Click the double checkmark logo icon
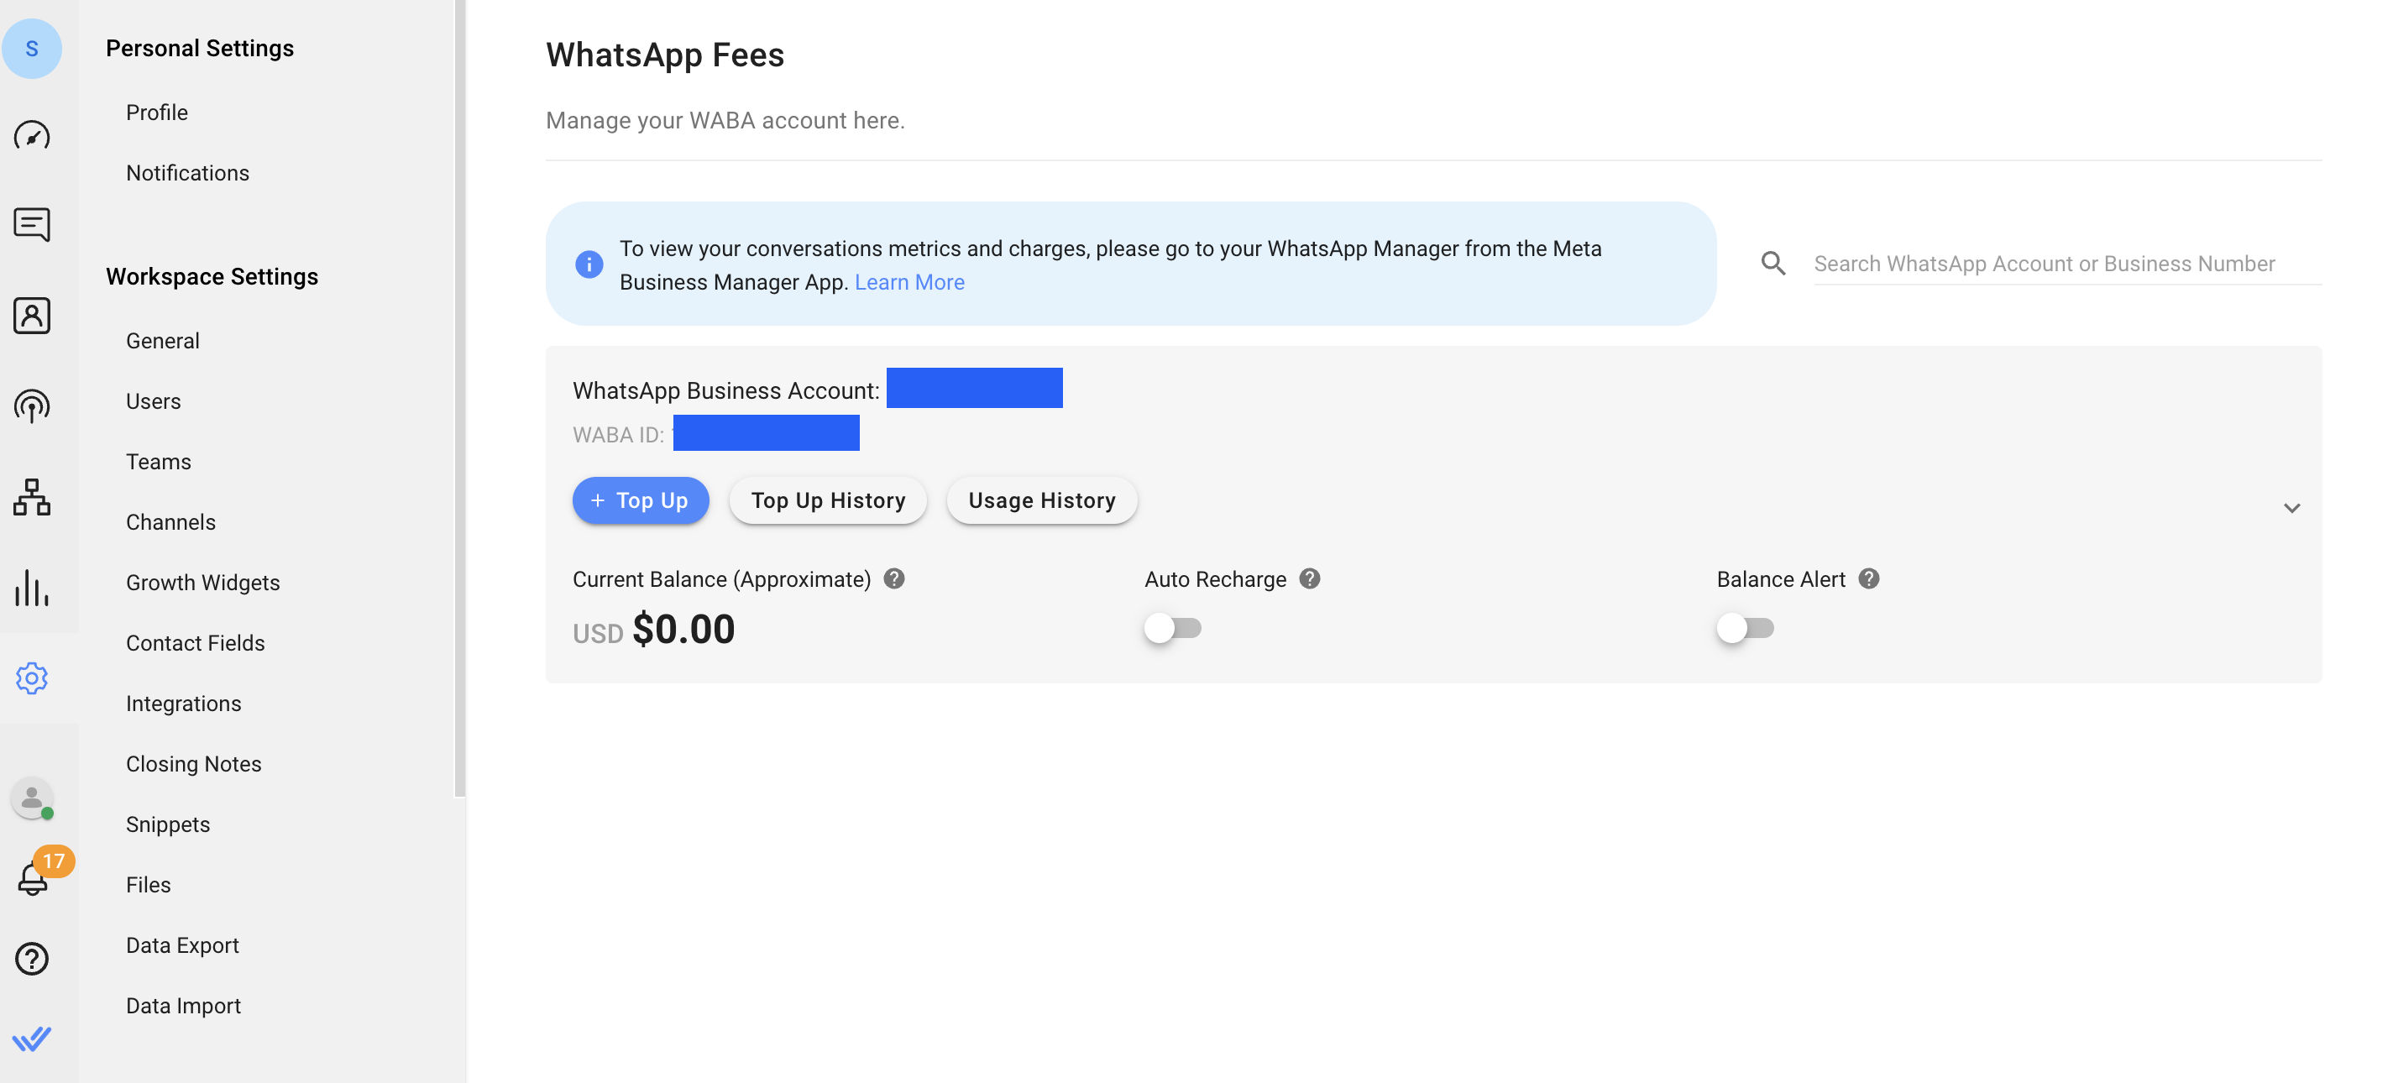The image size is (2393, 1083). [x=32, y=1039]
